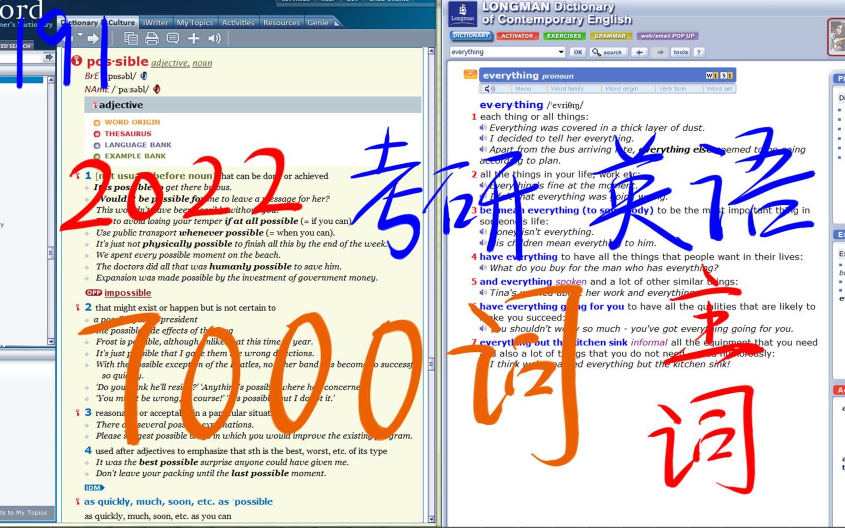Screen dimensions: 845x528
Task: Click the W1 frequency badge
Action: pos(712,75)
